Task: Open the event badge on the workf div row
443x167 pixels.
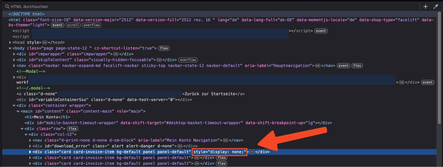Action: (428, 83)
